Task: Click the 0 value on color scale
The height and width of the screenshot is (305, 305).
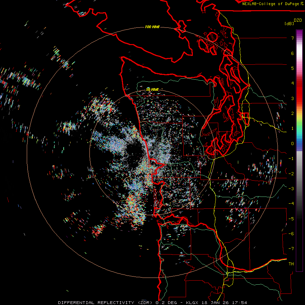Action: point(292,144)
